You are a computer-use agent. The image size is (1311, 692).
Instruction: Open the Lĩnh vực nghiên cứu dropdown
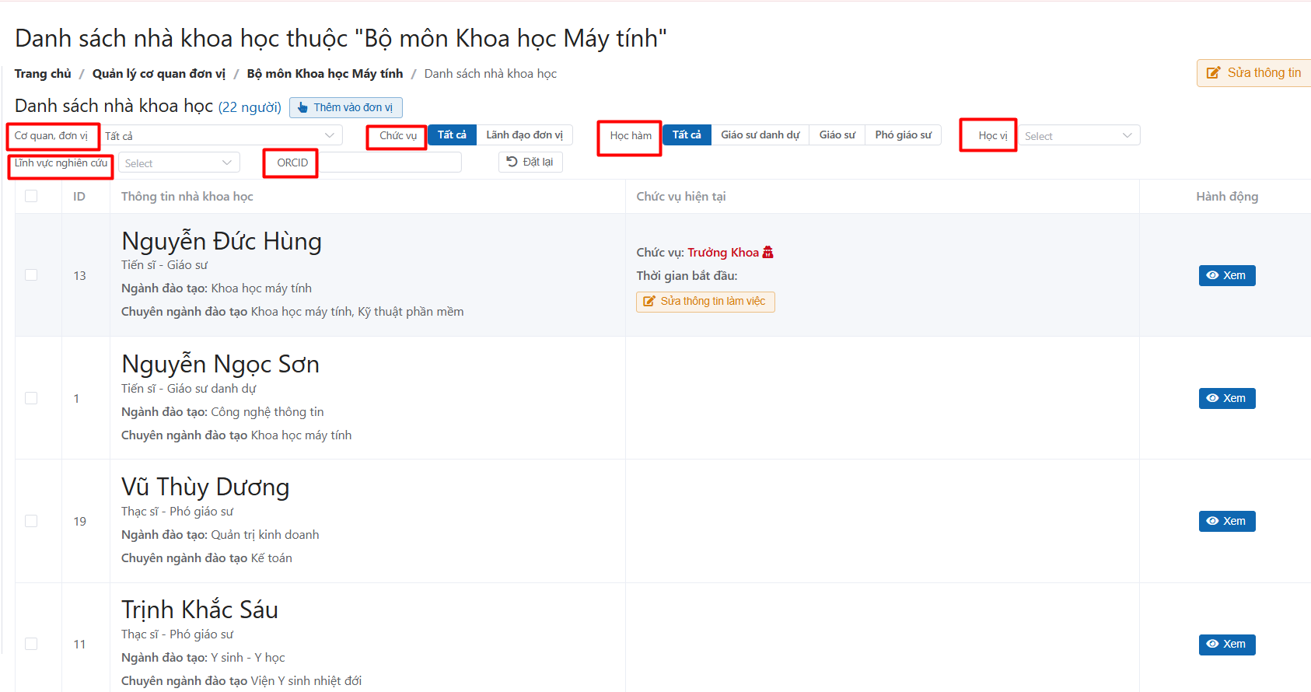pyautogui.click(x=179, y=163)
